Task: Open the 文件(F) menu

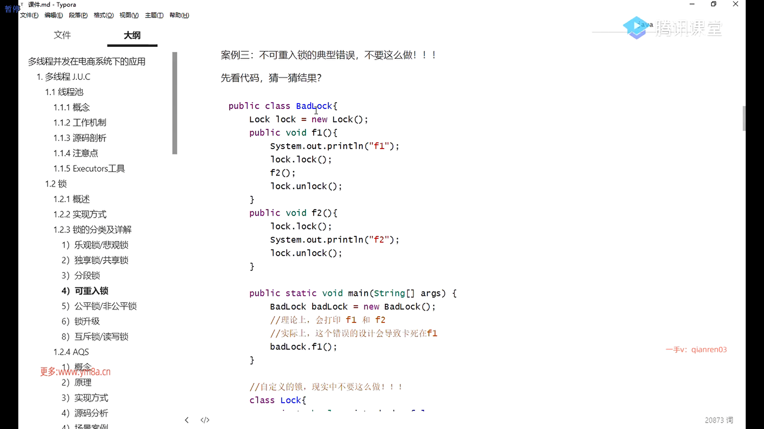Action: (x=29, y=15)
